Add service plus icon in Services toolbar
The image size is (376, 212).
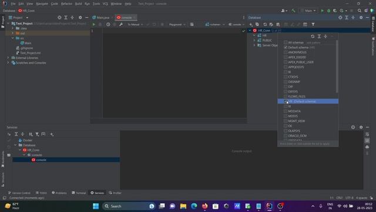(x=52, y=134)
